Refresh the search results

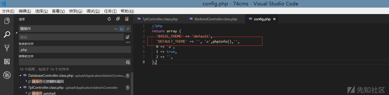(x=109, y=19)
